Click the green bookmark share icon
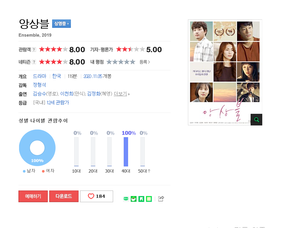 [141, 199]
